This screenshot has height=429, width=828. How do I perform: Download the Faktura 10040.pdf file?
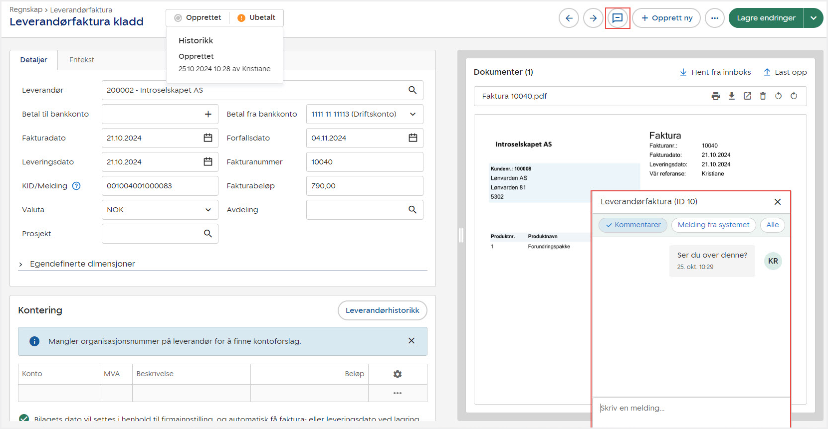tap(732, 96)
